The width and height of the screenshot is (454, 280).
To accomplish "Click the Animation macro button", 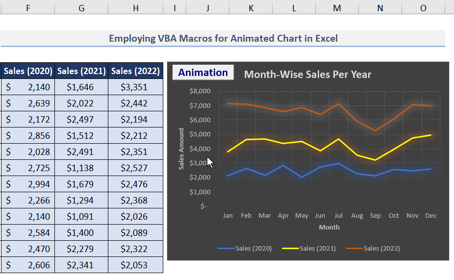I will coord(203,73).
